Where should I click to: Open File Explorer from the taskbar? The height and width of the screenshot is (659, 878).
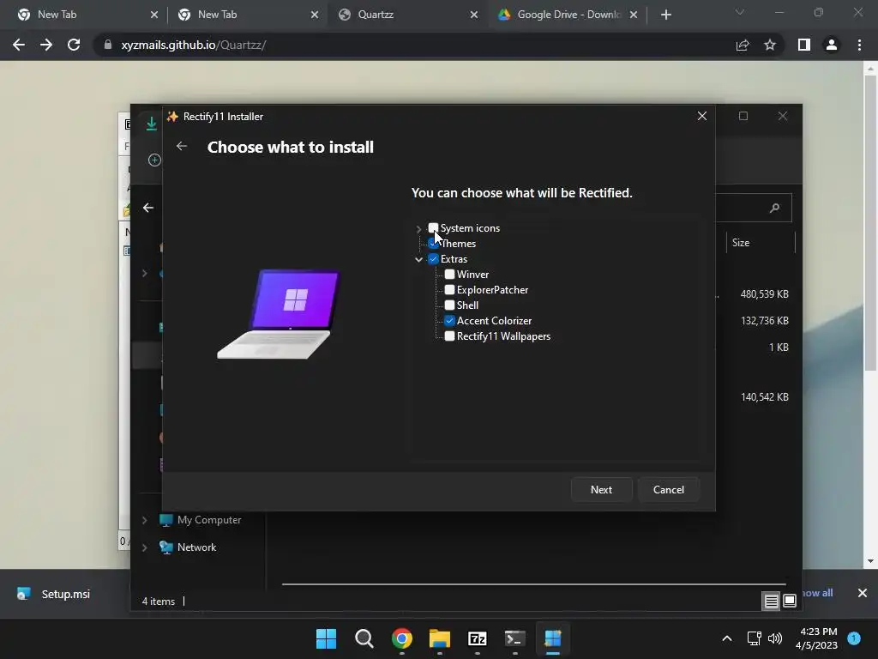[x=440, y=638]
